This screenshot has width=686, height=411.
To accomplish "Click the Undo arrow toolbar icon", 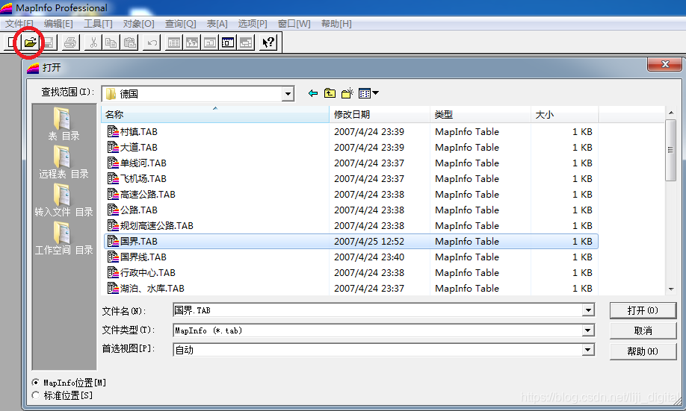I will click(152, 43).
